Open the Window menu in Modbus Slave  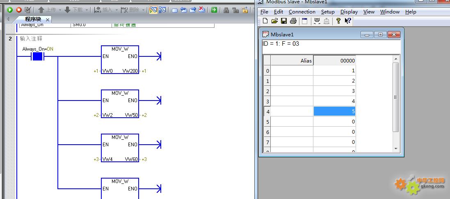click(x=390, y=12)
